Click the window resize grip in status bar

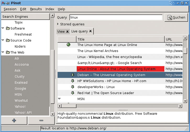[x=187, y=129]
